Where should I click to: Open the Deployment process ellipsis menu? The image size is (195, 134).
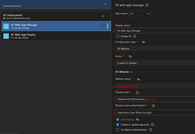point(105,4)
